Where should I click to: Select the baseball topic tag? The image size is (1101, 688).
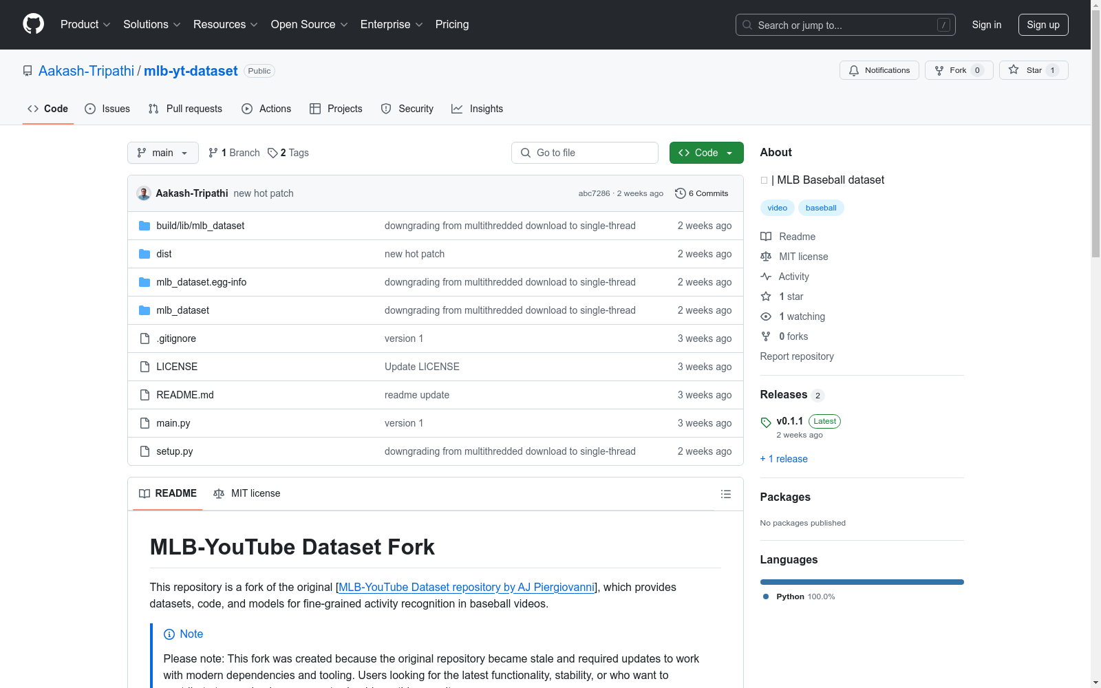821,208
